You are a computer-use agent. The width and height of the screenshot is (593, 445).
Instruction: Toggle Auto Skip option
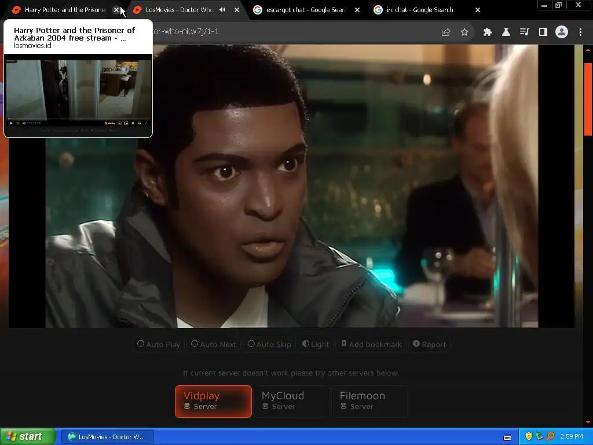coord(269,344)
